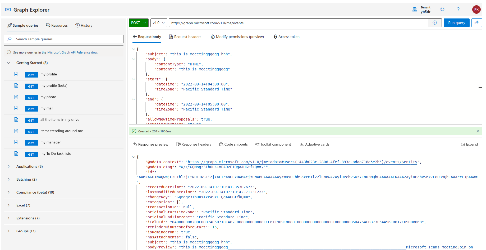
Task: Open the Adaptive cards tab
Action: click(315, 144)
